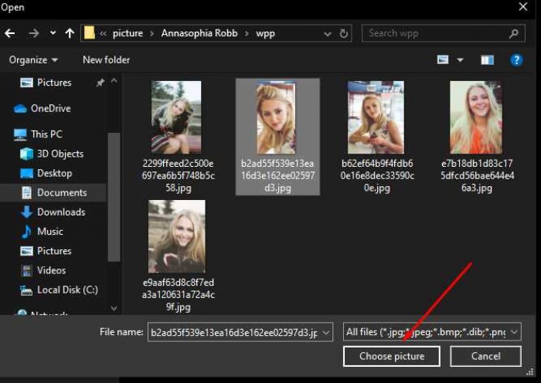Click the Choose picture button
The width and height of the screenshot is (541, 383).
click(392, 356)
